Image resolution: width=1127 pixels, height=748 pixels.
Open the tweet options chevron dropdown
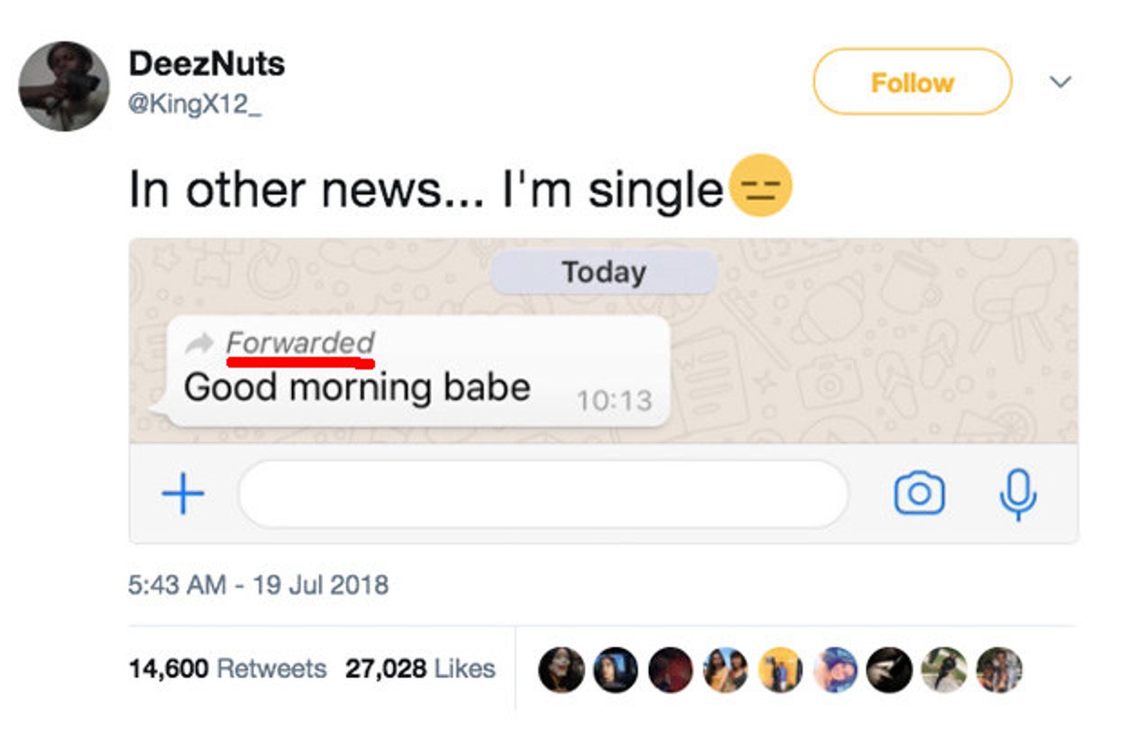pyautogui.click(x=1061, y=82)
